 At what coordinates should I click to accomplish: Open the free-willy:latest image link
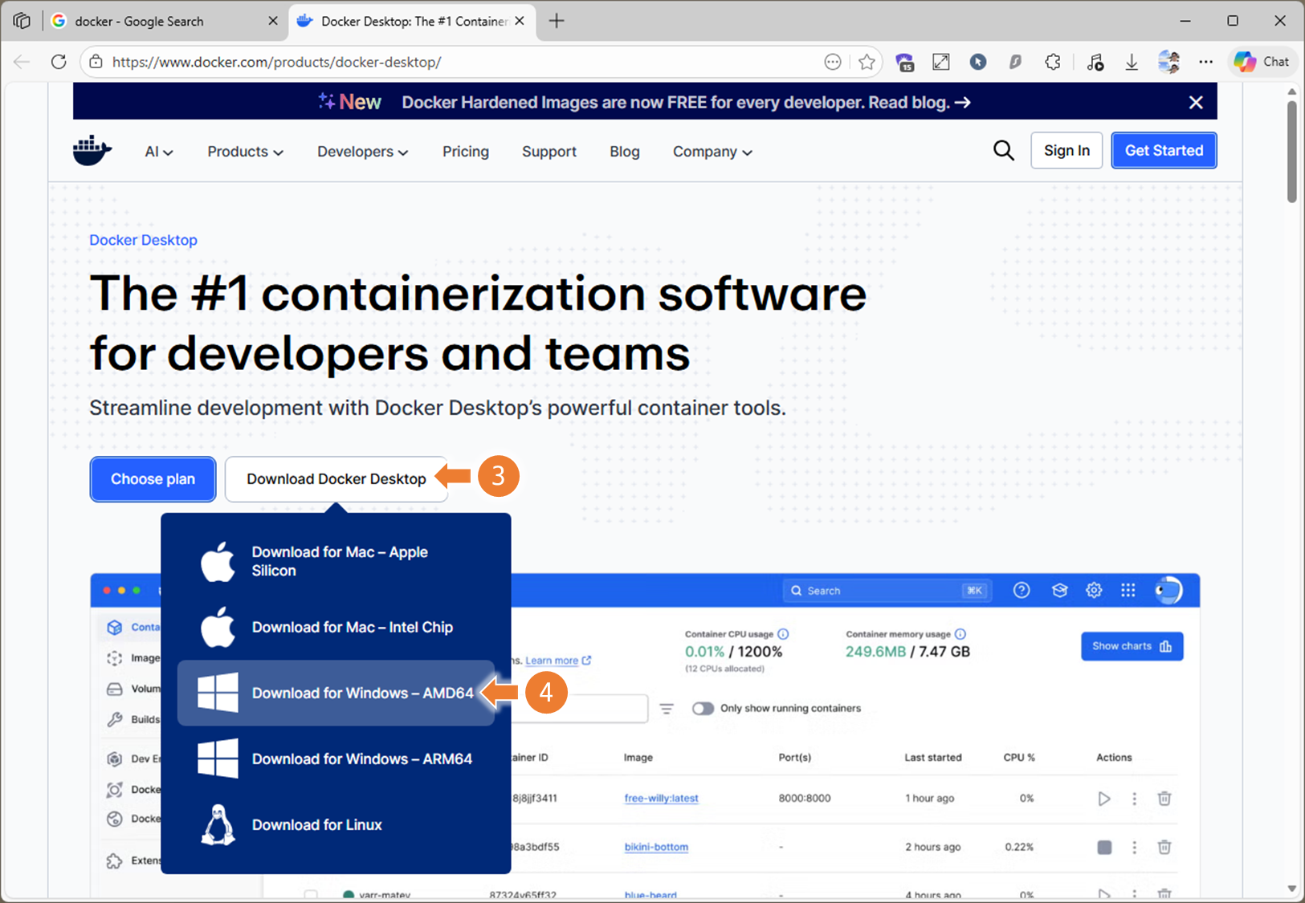point(661,798)
